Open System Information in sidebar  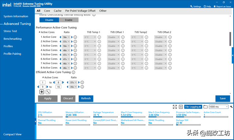click(16, 16)
